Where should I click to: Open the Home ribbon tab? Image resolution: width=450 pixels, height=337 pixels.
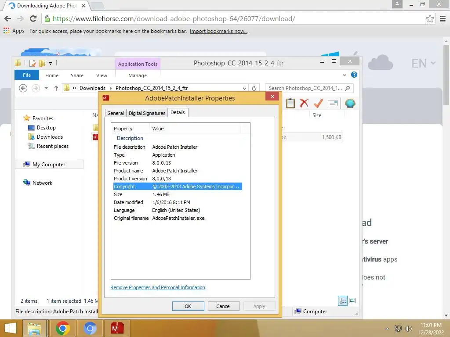click(x=52, y=75)
